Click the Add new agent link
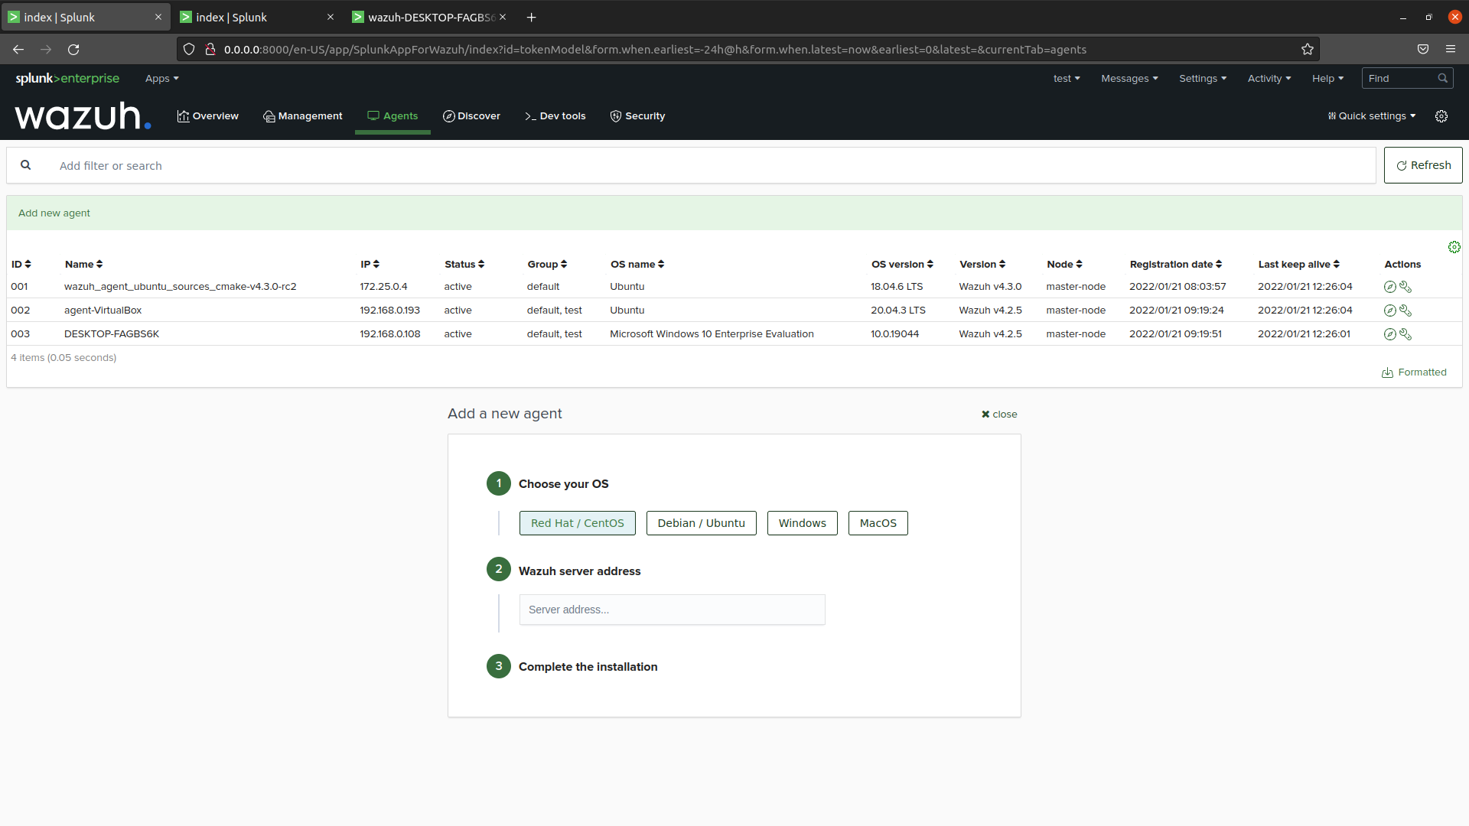This screenshot has width=1469, height=826. [x=54, y=213]
